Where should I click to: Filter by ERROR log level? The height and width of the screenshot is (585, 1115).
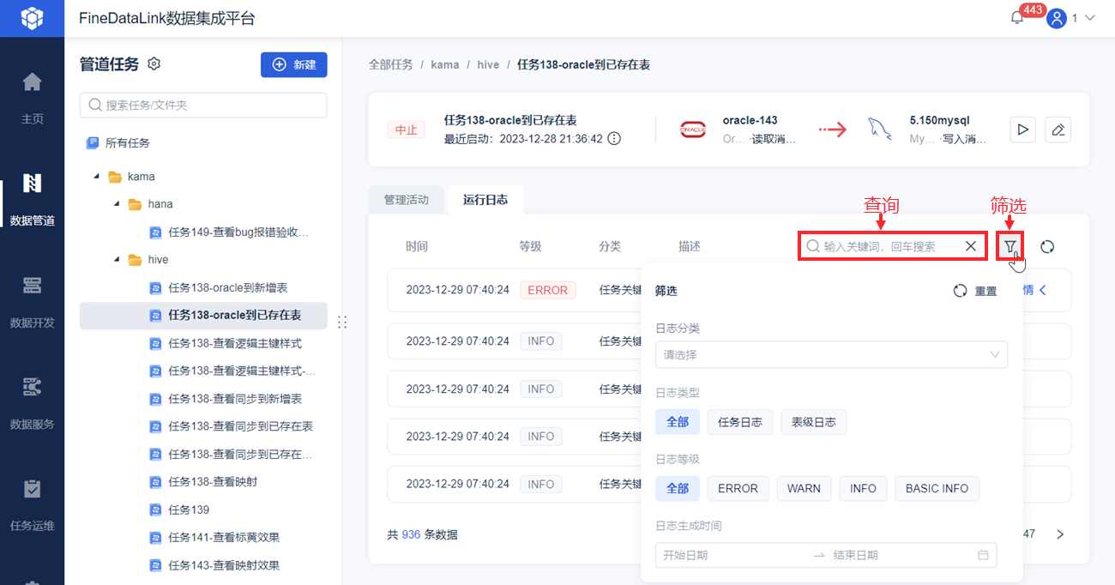[738, 488]
